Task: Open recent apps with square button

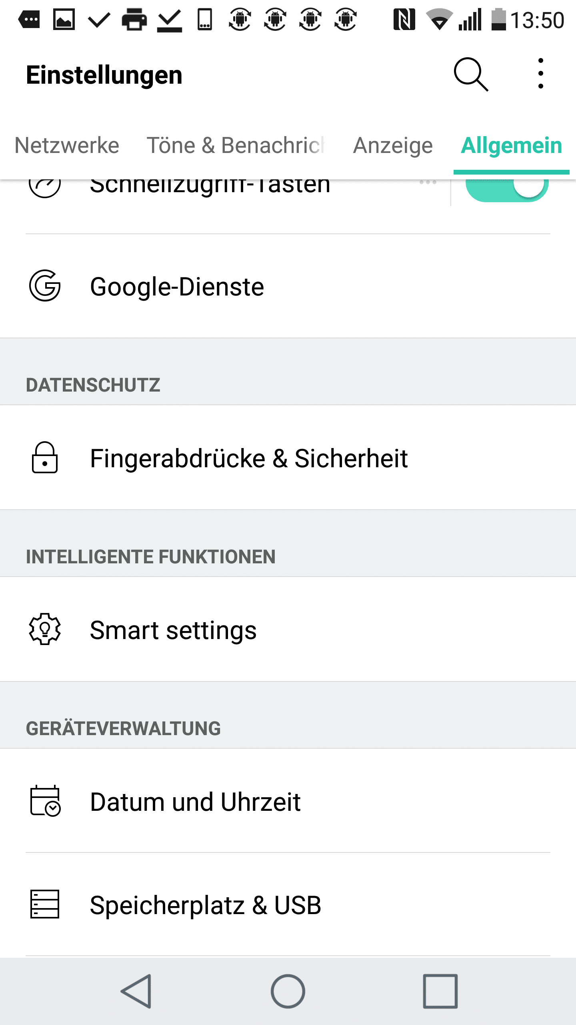Action: (440, 991)
